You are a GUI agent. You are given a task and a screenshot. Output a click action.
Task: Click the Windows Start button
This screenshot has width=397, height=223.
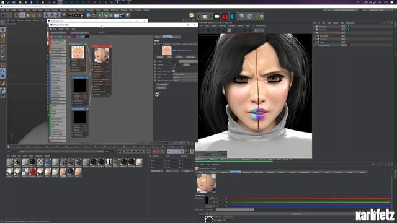click(x=2, y=2)
